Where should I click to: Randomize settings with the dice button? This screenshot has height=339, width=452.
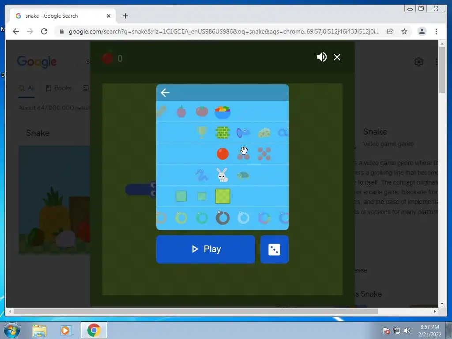274,249
